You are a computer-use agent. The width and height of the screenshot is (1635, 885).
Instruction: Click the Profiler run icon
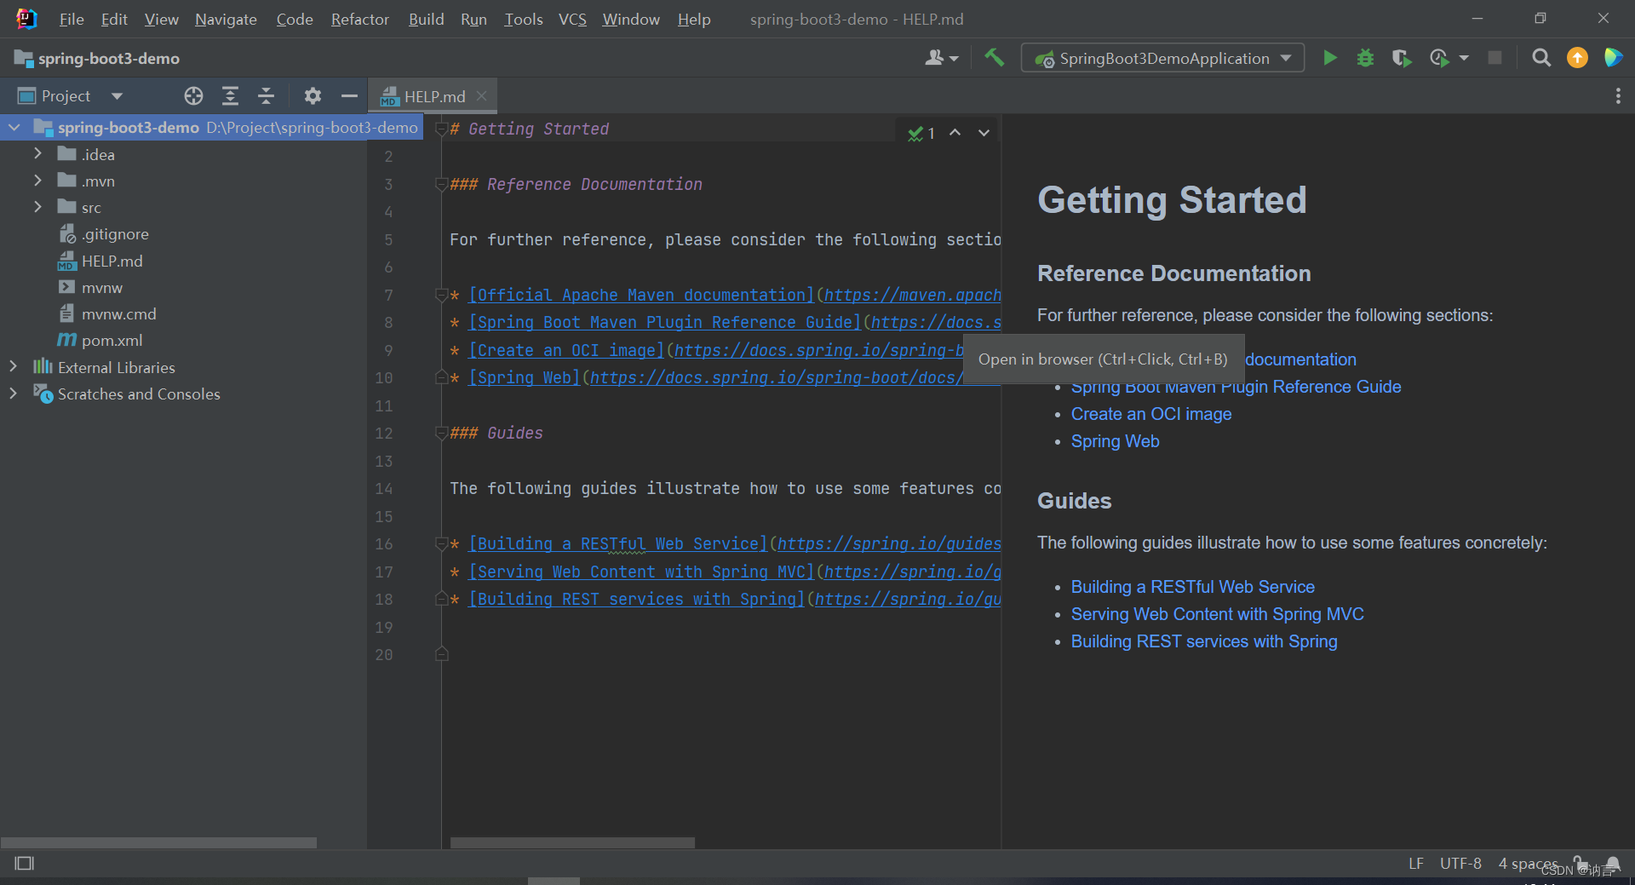click(1439, 58)
